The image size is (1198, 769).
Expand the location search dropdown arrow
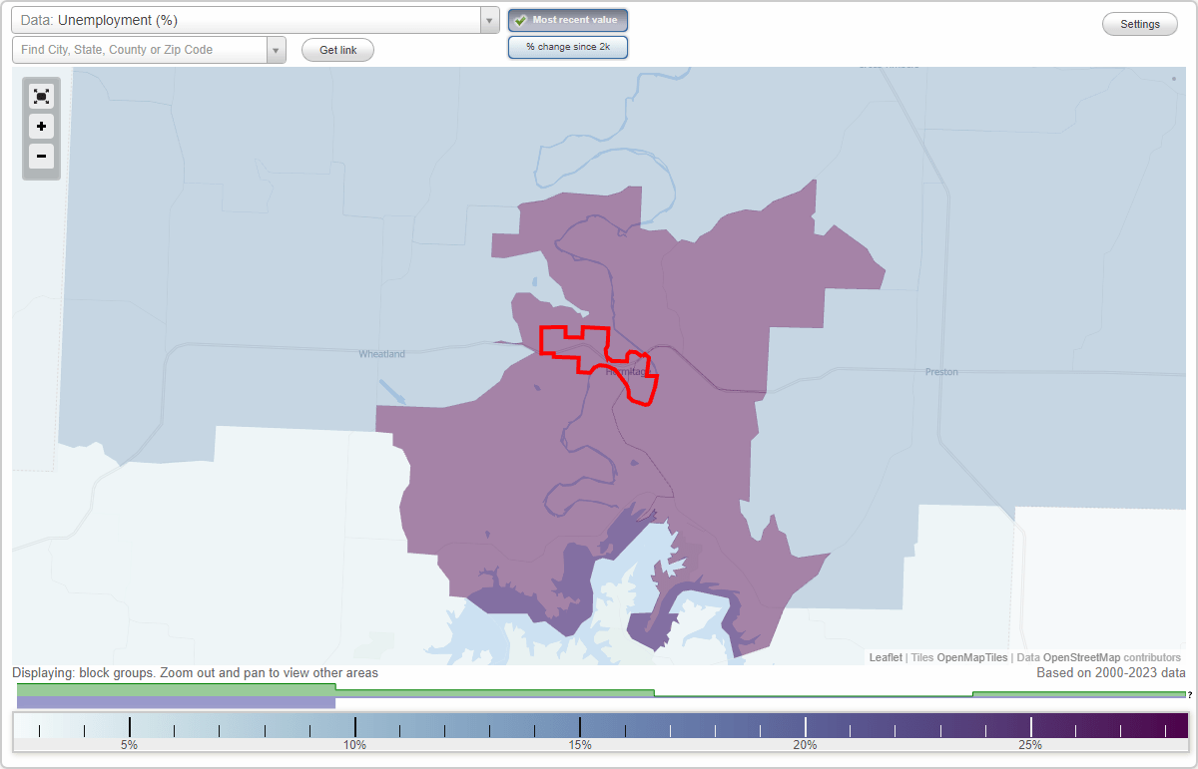pos(276,49)
